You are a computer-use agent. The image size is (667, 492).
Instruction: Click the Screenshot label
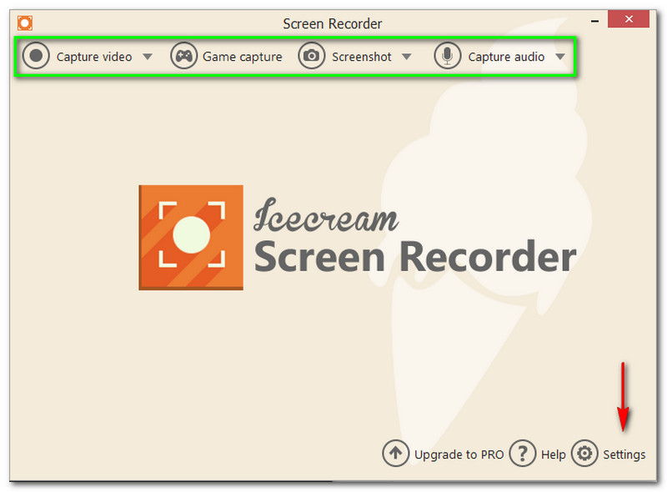coord(362,57)
